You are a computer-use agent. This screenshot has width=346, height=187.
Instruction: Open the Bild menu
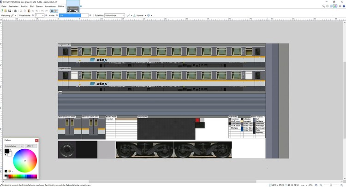[x=32, y=6]
